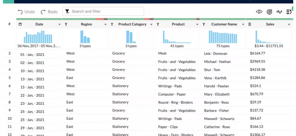Select the Product column header
Image resolution: width=296 pixels, height=136 pixels.
click(178, 24)
